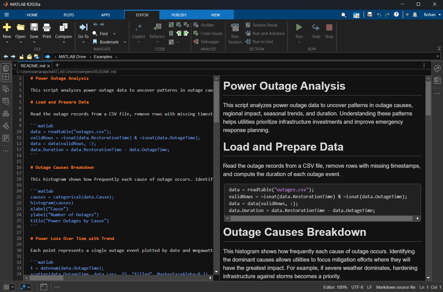Switch to the PUBLISH ribbon tab

178,15
